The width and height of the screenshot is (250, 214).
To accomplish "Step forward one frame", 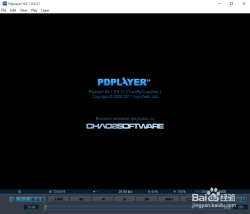I will [147, 199].
